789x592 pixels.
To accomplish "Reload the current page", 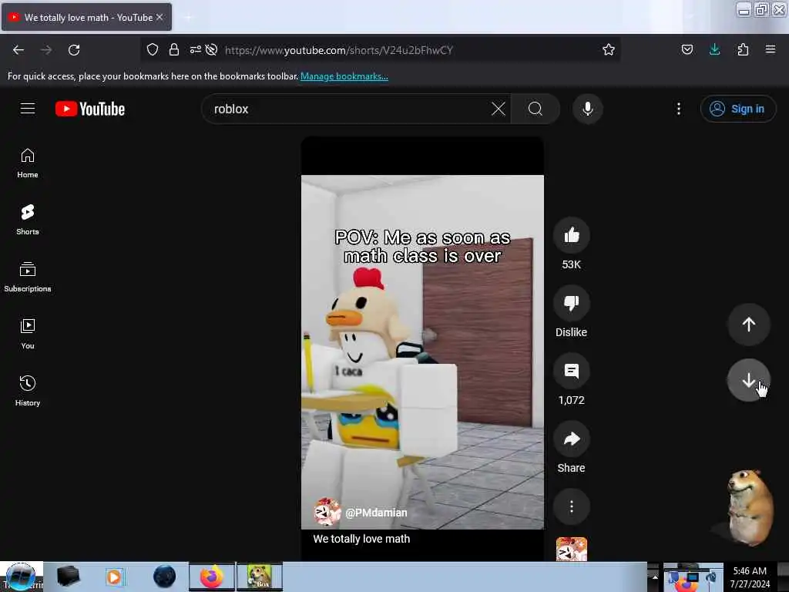I will (74, 50).
